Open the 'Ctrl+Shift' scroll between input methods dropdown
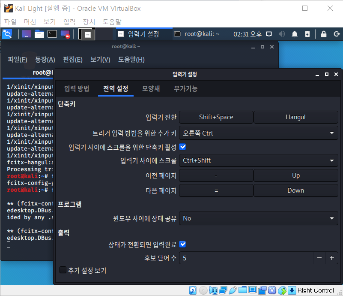 258,160
